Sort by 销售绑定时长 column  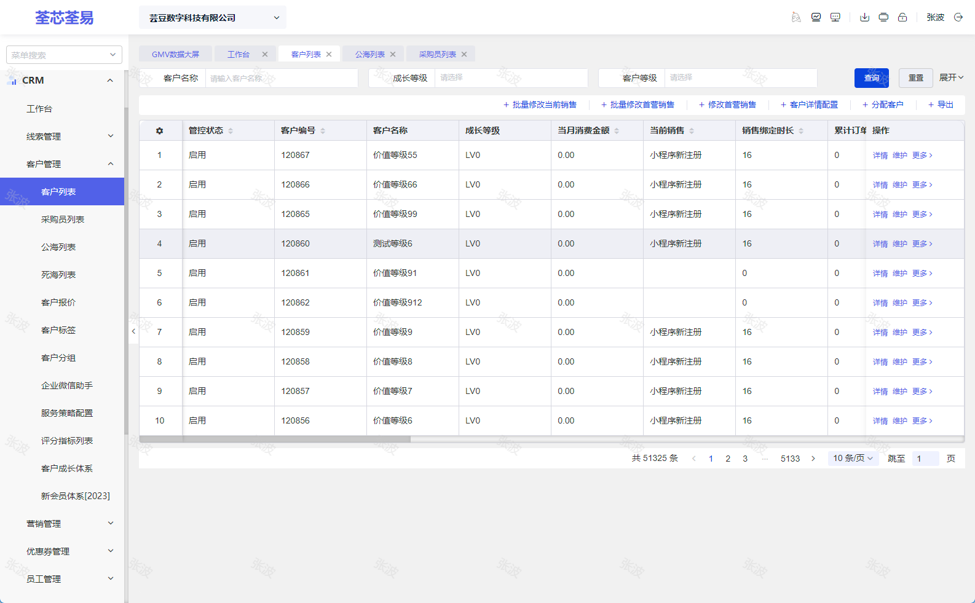click(x=801, y=131)
